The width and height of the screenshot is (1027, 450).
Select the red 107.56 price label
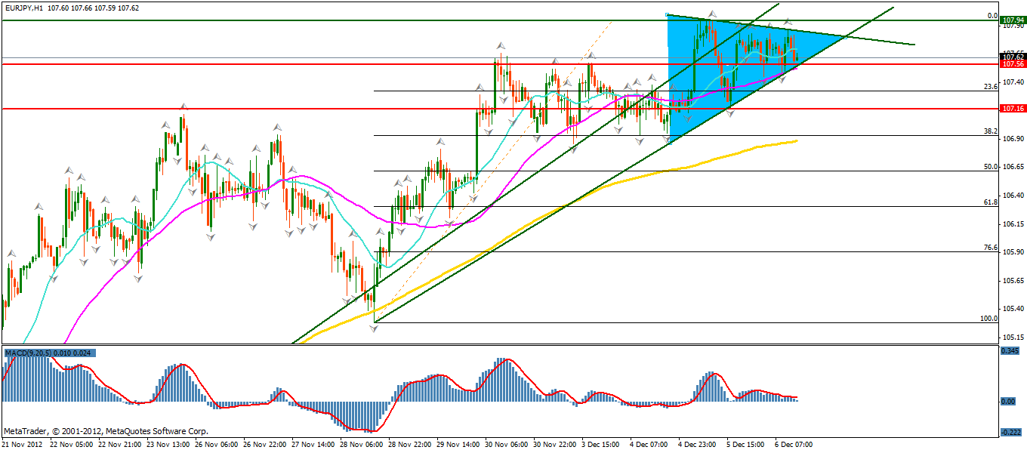click(x=1012, y=64)
